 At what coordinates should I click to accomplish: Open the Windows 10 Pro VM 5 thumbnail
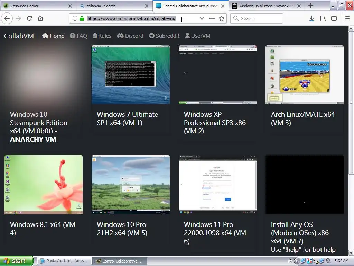point(130,185)
